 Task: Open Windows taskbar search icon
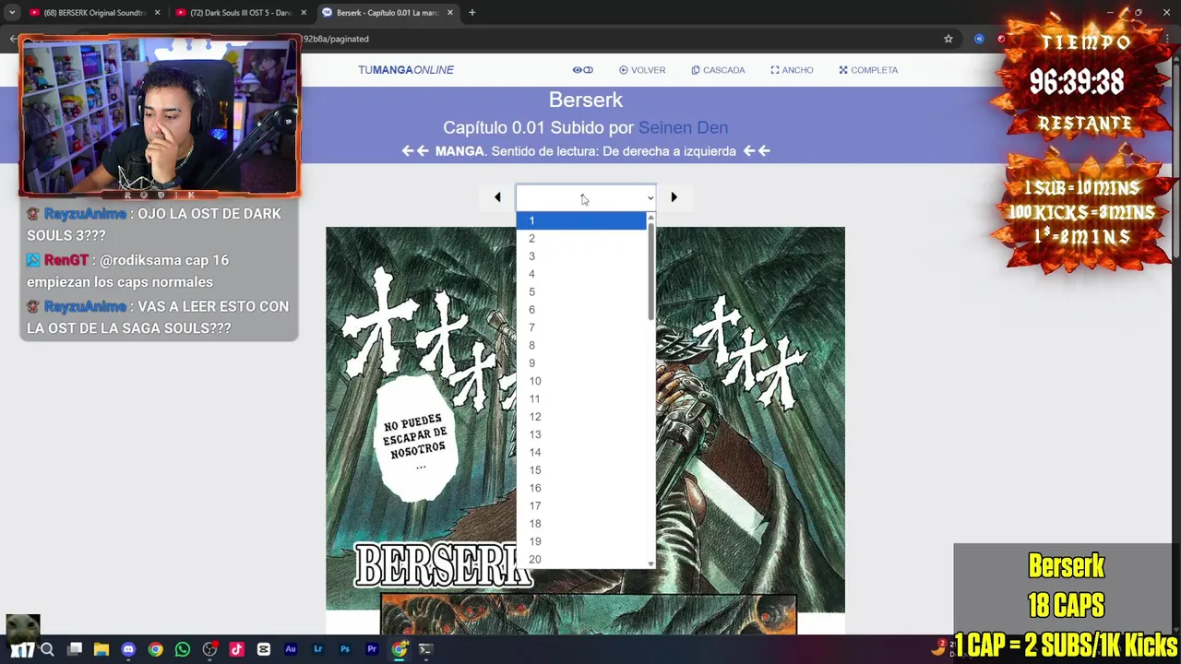47,649
